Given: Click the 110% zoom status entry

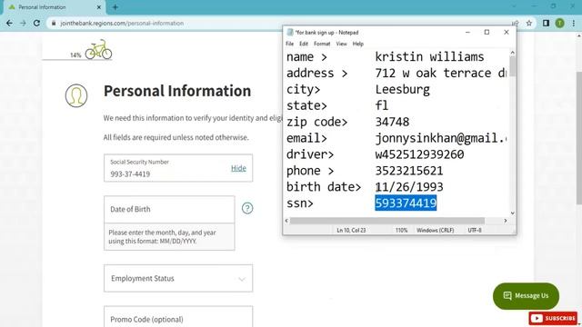Looking at the screenshot, I should click(401, 230).
